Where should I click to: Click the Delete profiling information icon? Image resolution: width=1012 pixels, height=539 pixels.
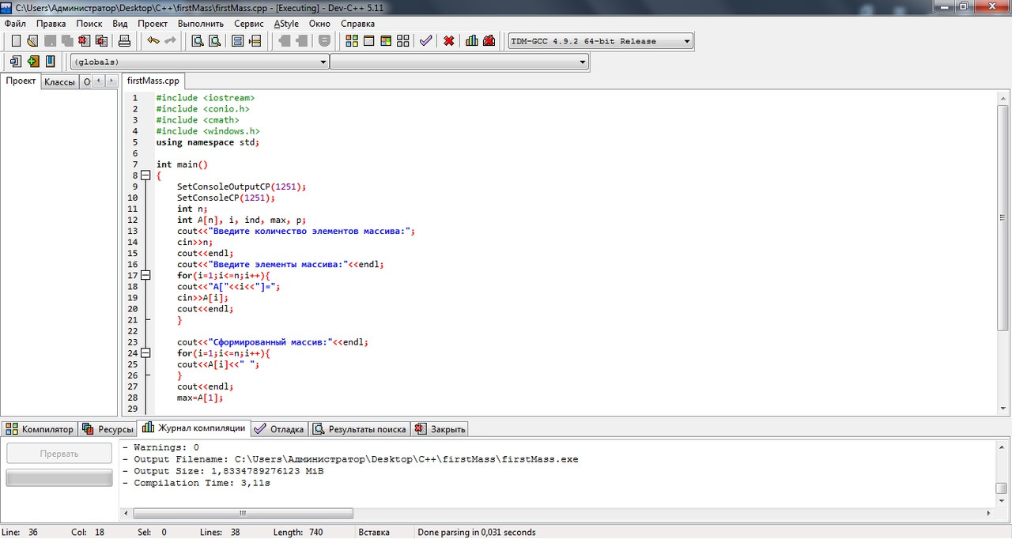click(489, 41)
